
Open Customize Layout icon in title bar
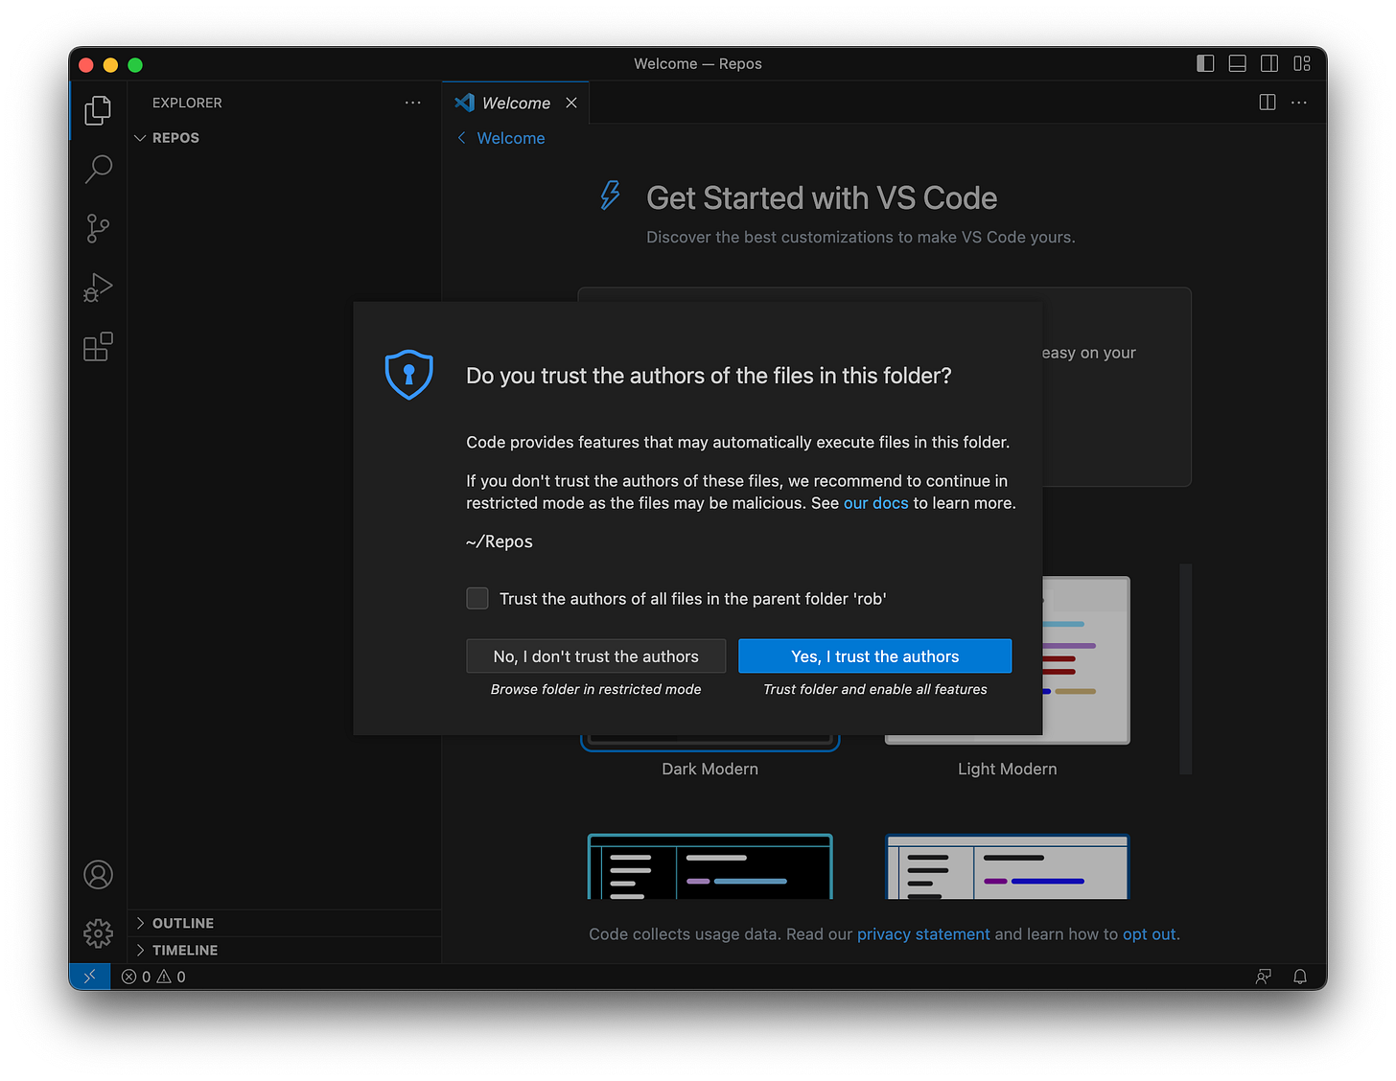pyautogui.click(x=1302, y=63)
